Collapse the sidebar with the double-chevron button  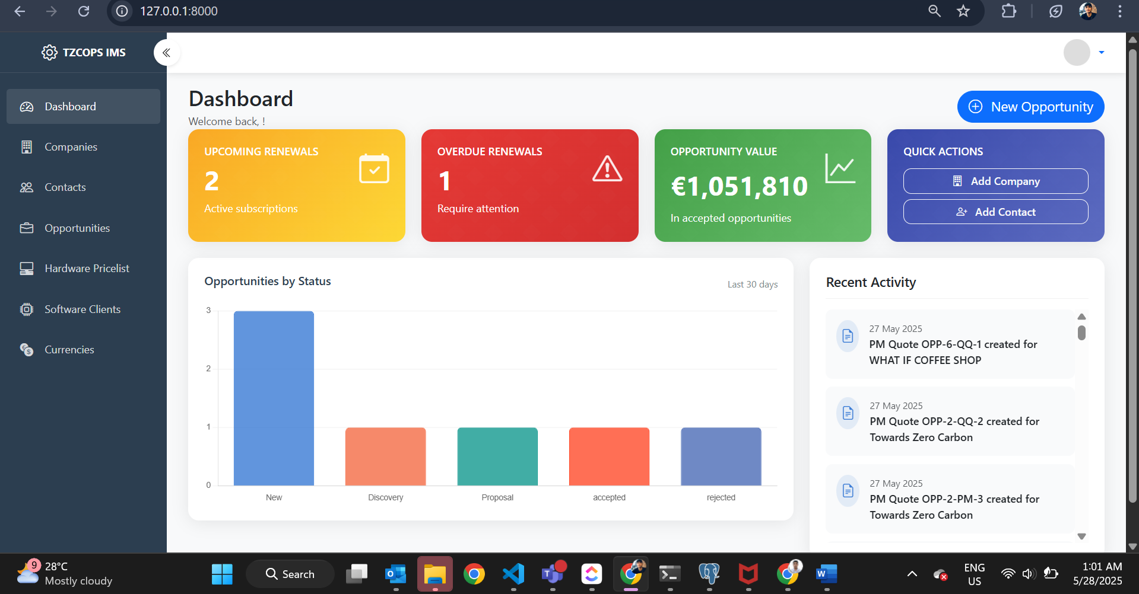(167, 53)
